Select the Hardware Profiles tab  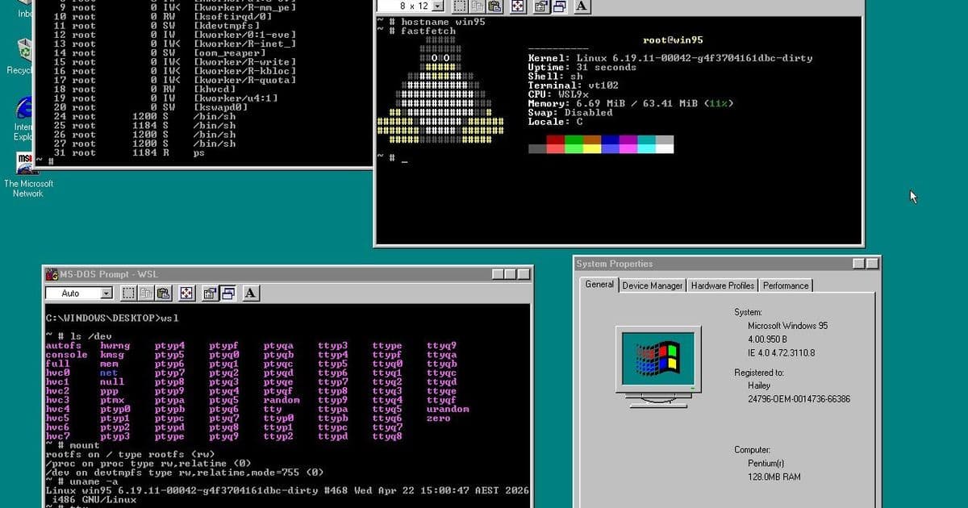722,285
